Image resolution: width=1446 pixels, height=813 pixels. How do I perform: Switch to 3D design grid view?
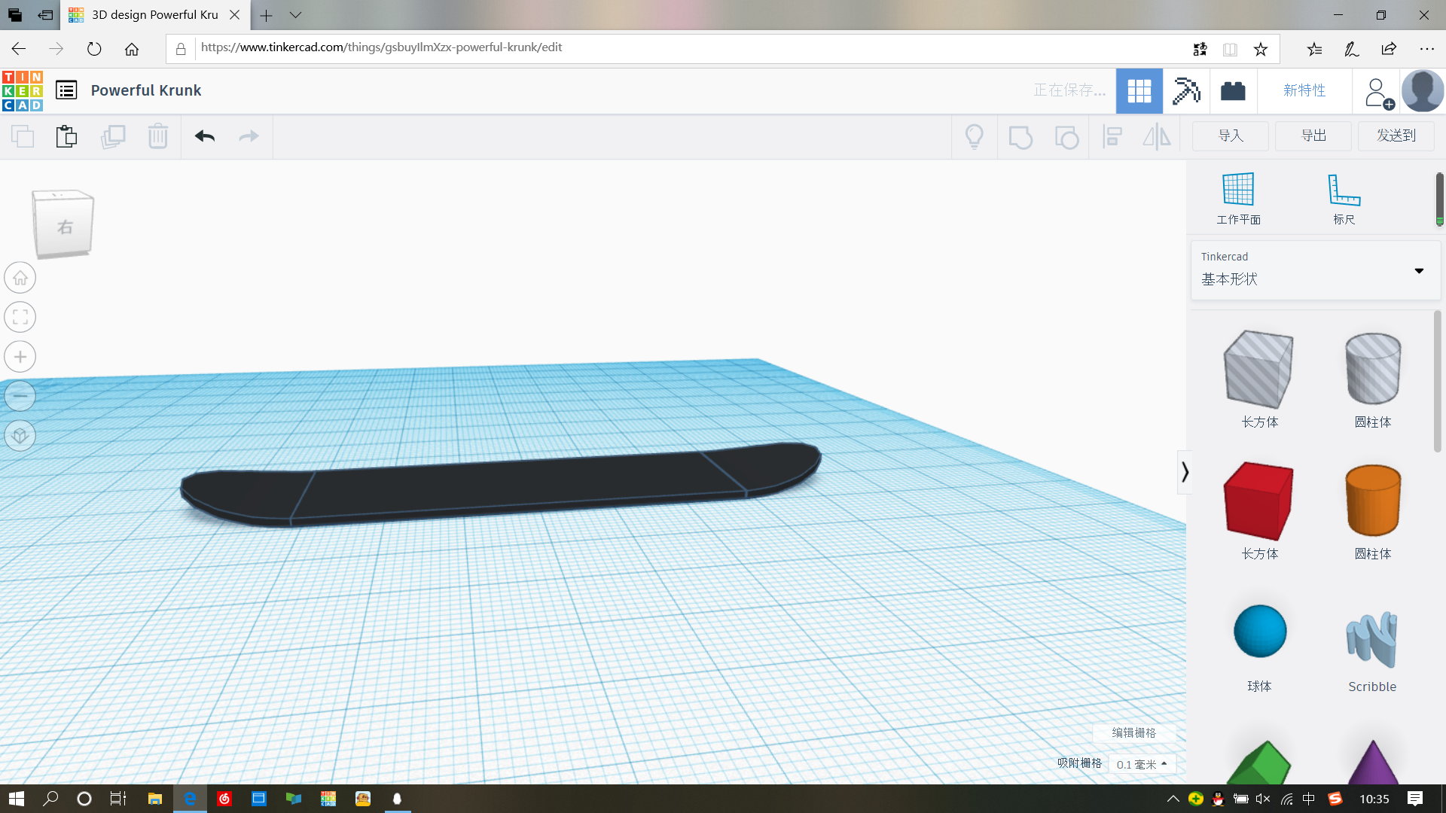click(x=1139, y=90)
